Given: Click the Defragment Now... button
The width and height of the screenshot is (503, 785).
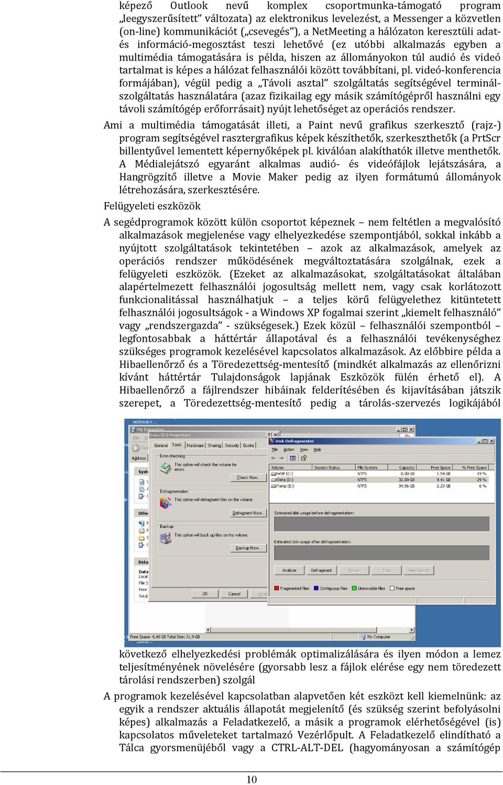Looking at the screenshot, I should click(x=248, y=513).
